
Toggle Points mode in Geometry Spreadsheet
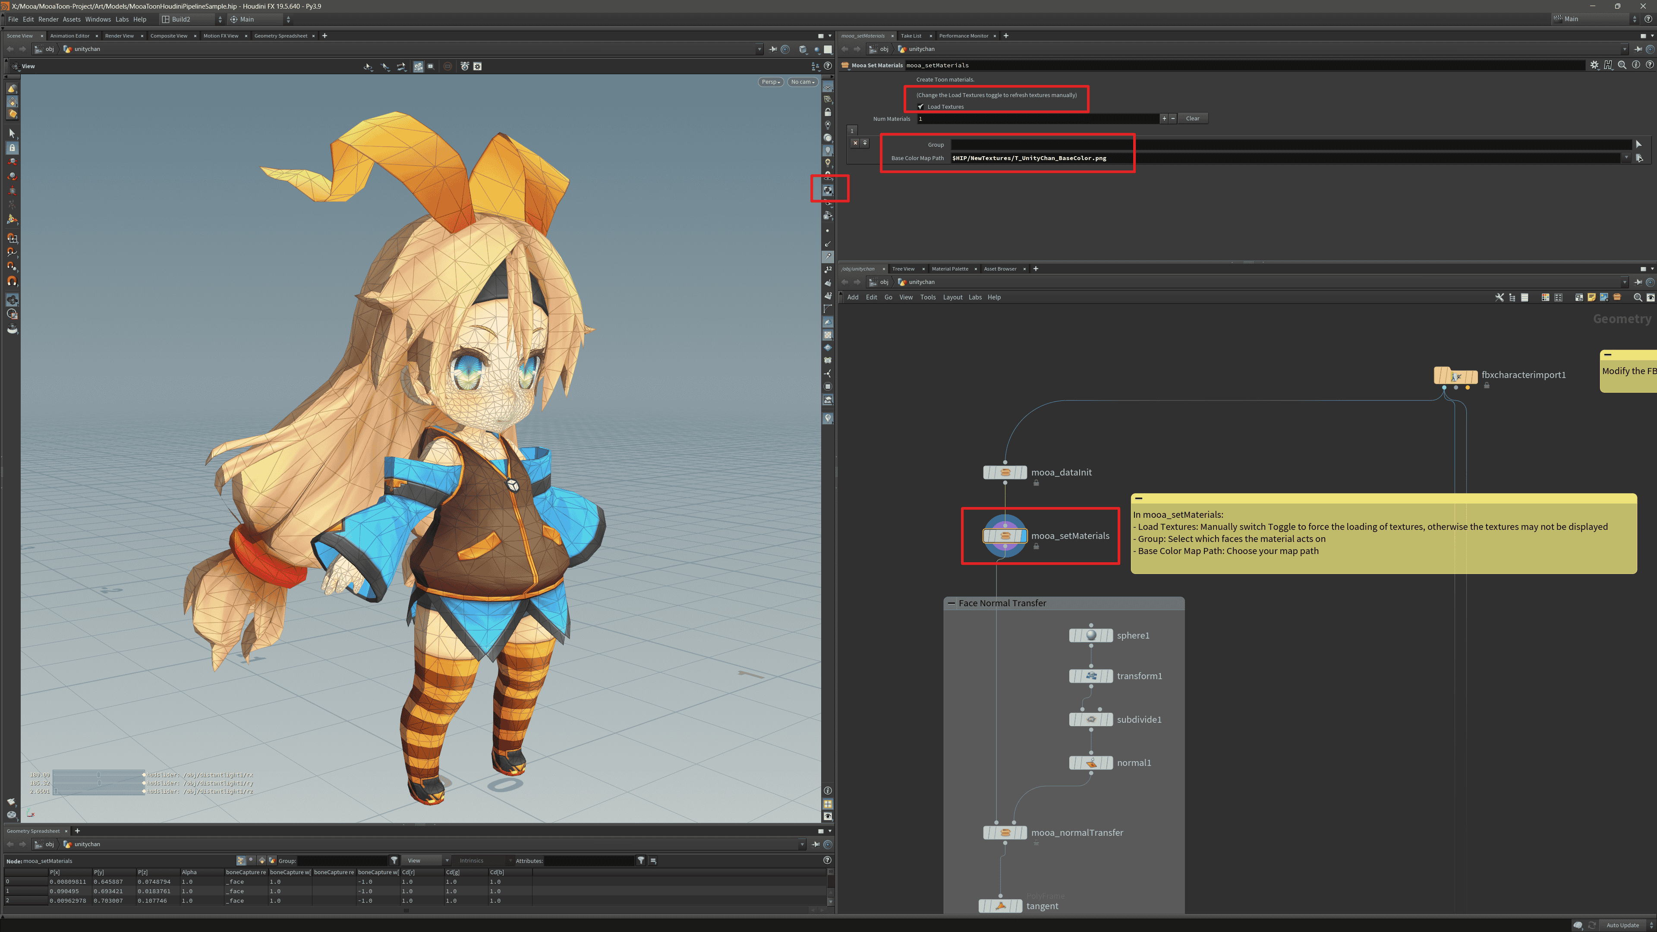point(241,861)
